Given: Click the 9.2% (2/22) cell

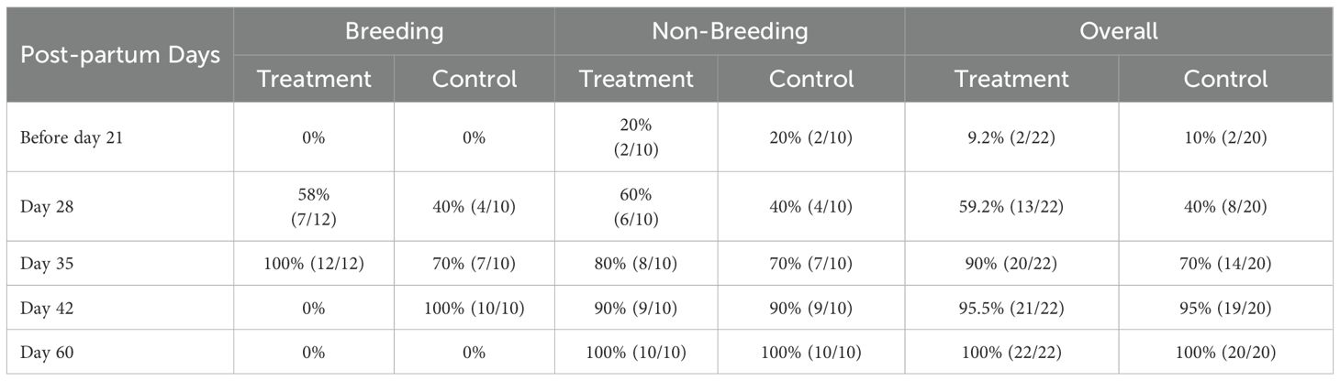Looking at the screenshot, I should point(1011,137).
